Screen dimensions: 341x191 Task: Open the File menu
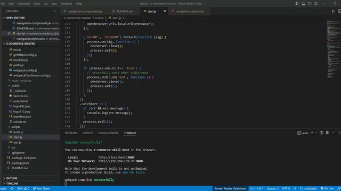(3, 4)
